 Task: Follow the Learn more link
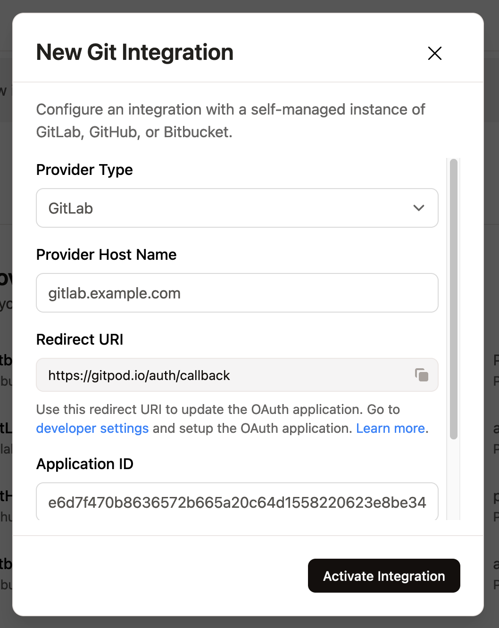391,428
